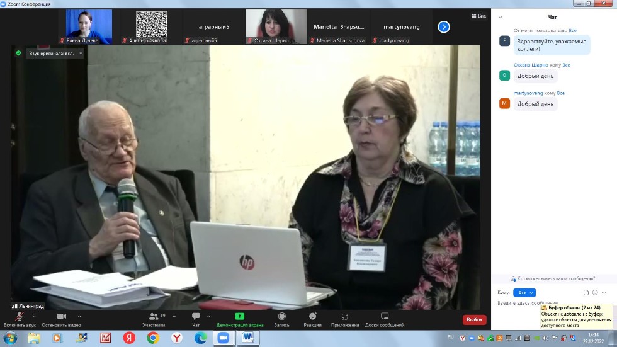This screenshot has width=617, height=347.
Task: Open the Участники participants panel
Action: tap(153, 319)
